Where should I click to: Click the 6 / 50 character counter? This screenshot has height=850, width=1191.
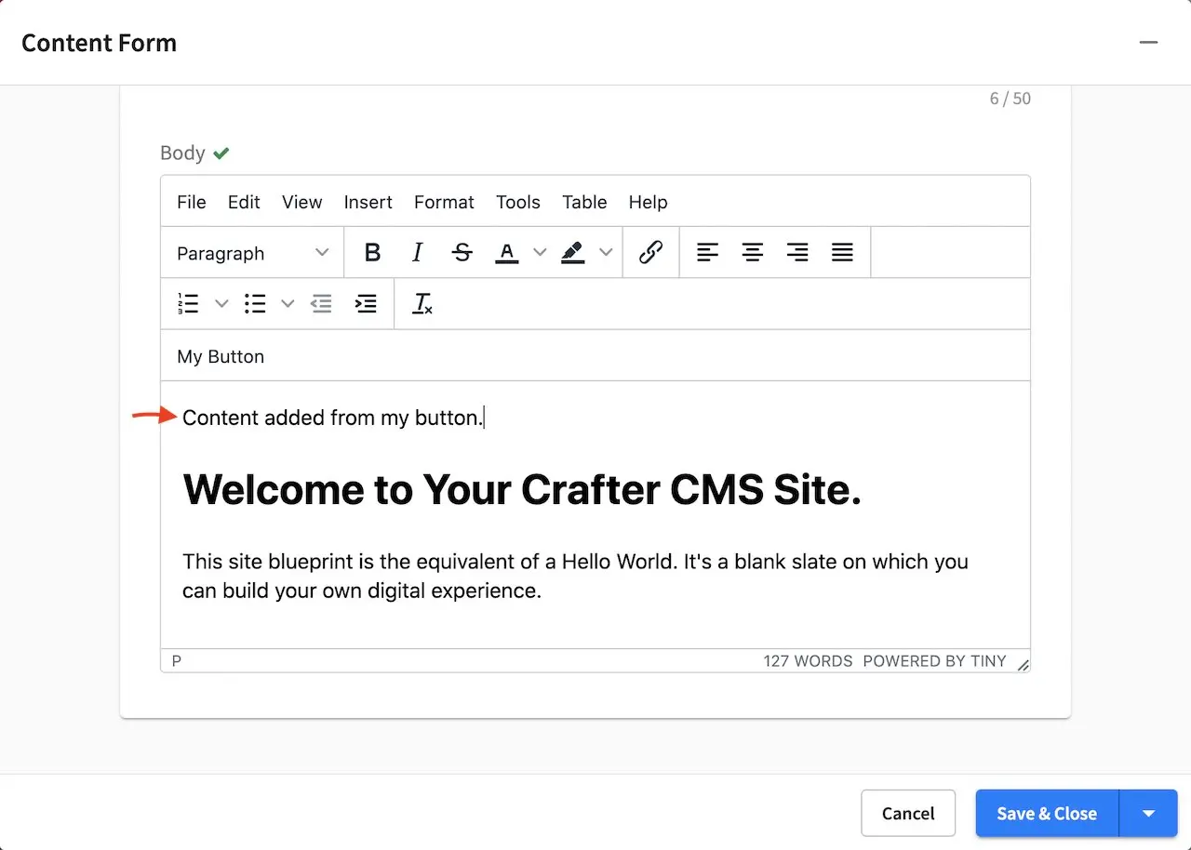pyautogui.click(x=1010, y=99)
